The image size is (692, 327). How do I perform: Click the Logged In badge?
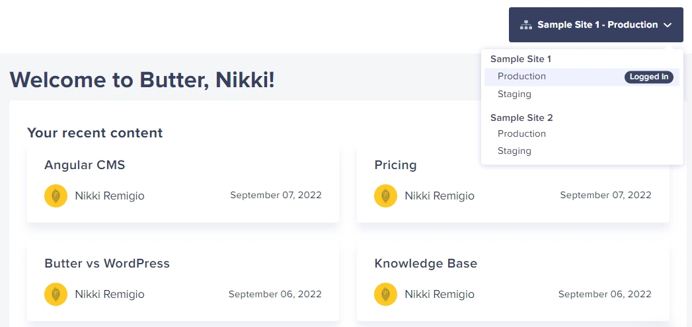pos(648,77)
